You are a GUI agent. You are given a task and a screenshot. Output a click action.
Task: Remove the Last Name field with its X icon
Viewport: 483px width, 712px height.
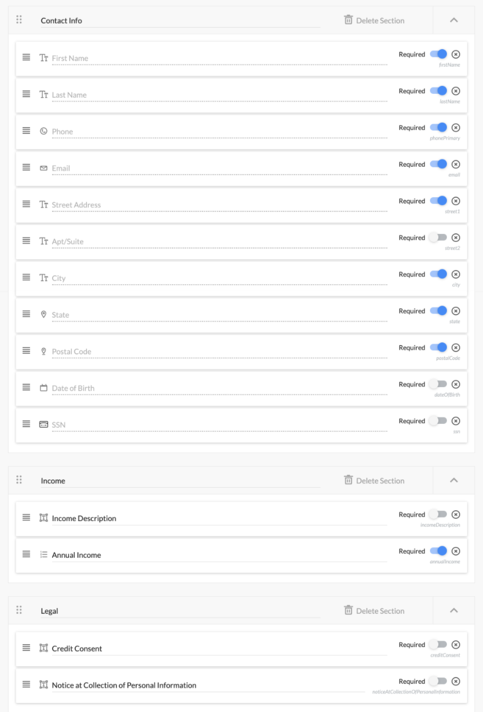point(456,91)
